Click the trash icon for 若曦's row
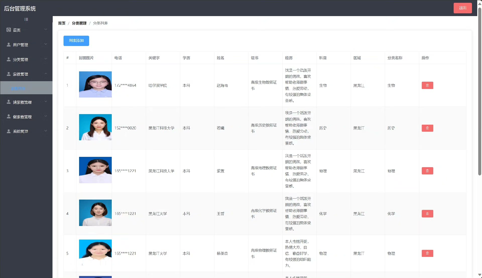This screenshot has width=482, height=278. tap(427, 128)
